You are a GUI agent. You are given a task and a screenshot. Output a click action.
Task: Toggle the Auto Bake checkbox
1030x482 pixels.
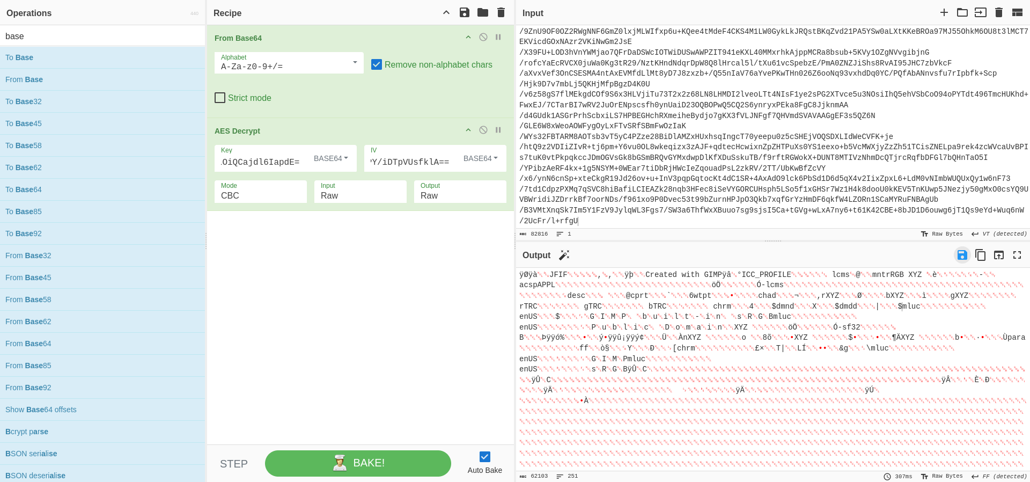(x=485, y=457)
